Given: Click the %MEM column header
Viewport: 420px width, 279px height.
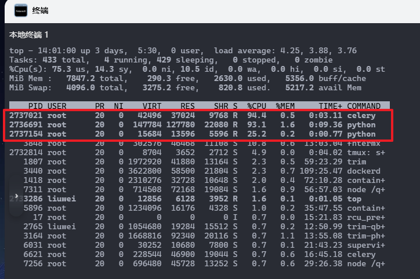Looking at the screenshot, I should [285, 106].
